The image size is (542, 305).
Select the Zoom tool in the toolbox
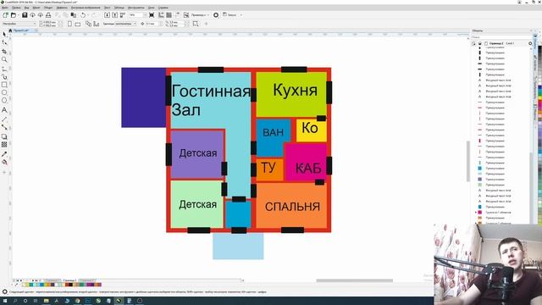(x=4, y=59)
